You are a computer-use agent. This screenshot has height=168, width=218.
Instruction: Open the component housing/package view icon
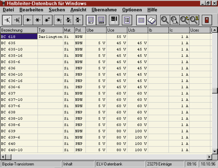tap(114, 20)
